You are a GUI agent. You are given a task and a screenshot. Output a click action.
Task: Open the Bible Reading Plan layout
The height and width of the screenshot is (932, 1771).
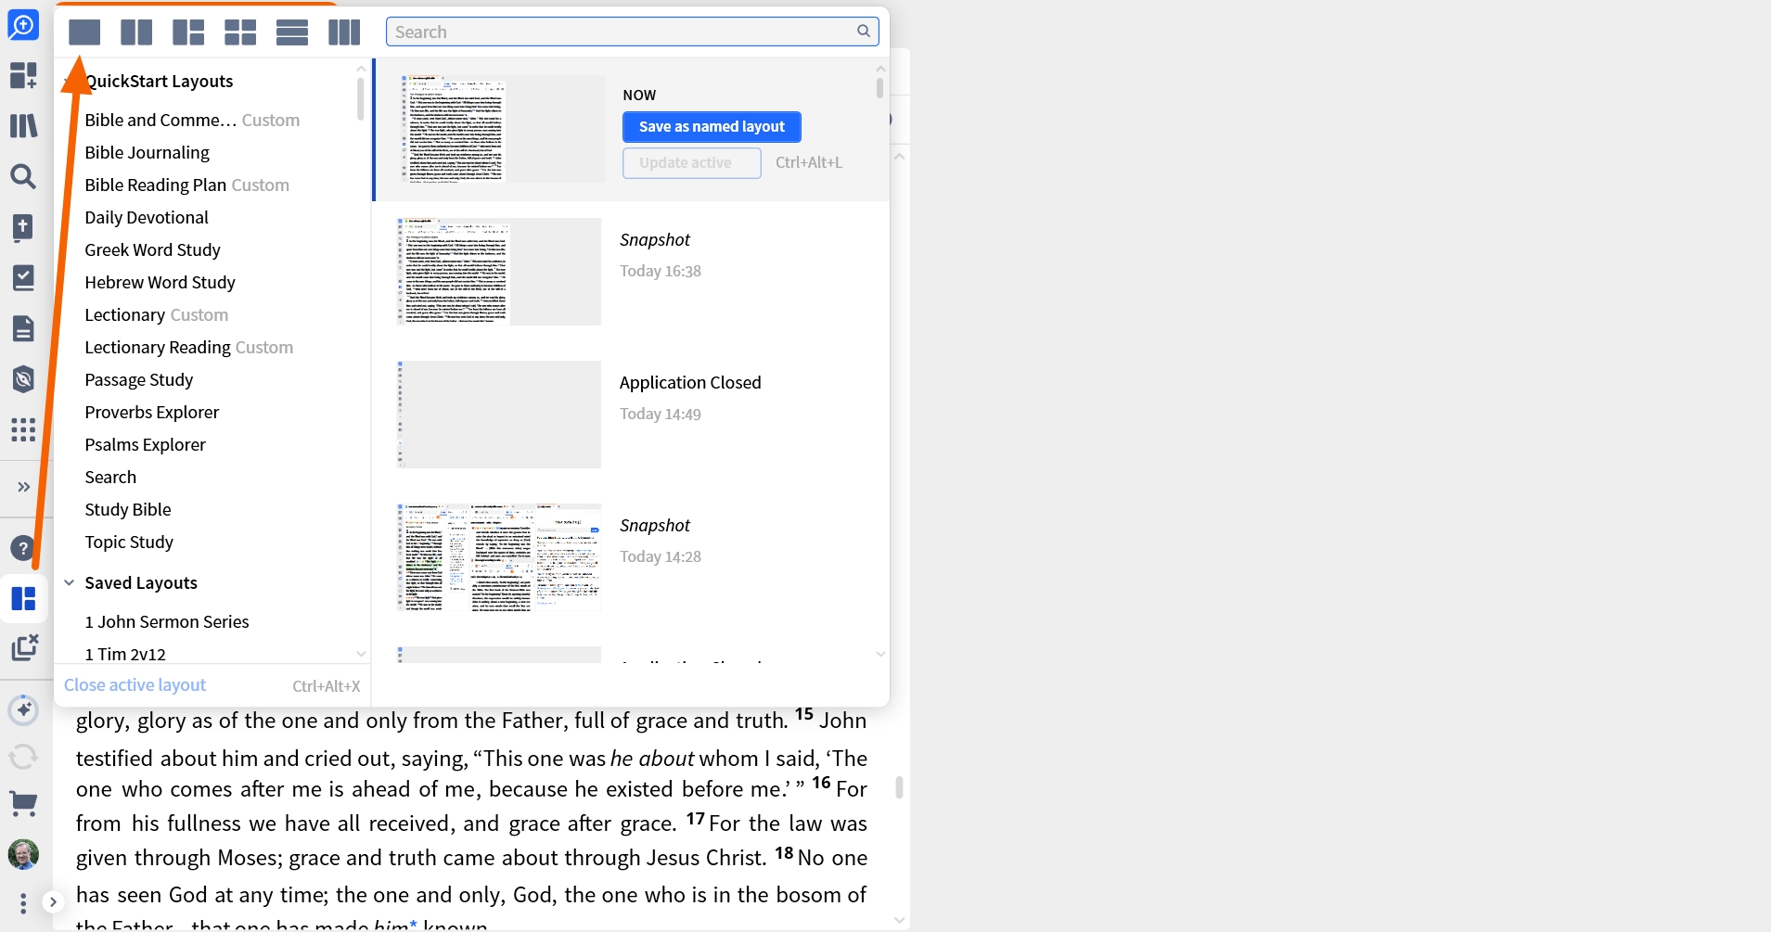[186, 185]
